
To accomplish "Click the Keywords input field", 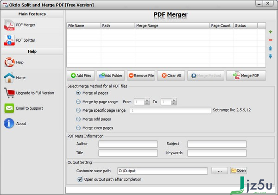I will coord(217,153).
